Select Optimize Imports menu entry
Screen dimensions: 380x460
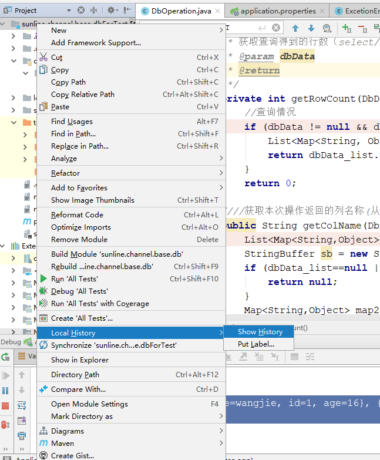[x=132, y=227]
